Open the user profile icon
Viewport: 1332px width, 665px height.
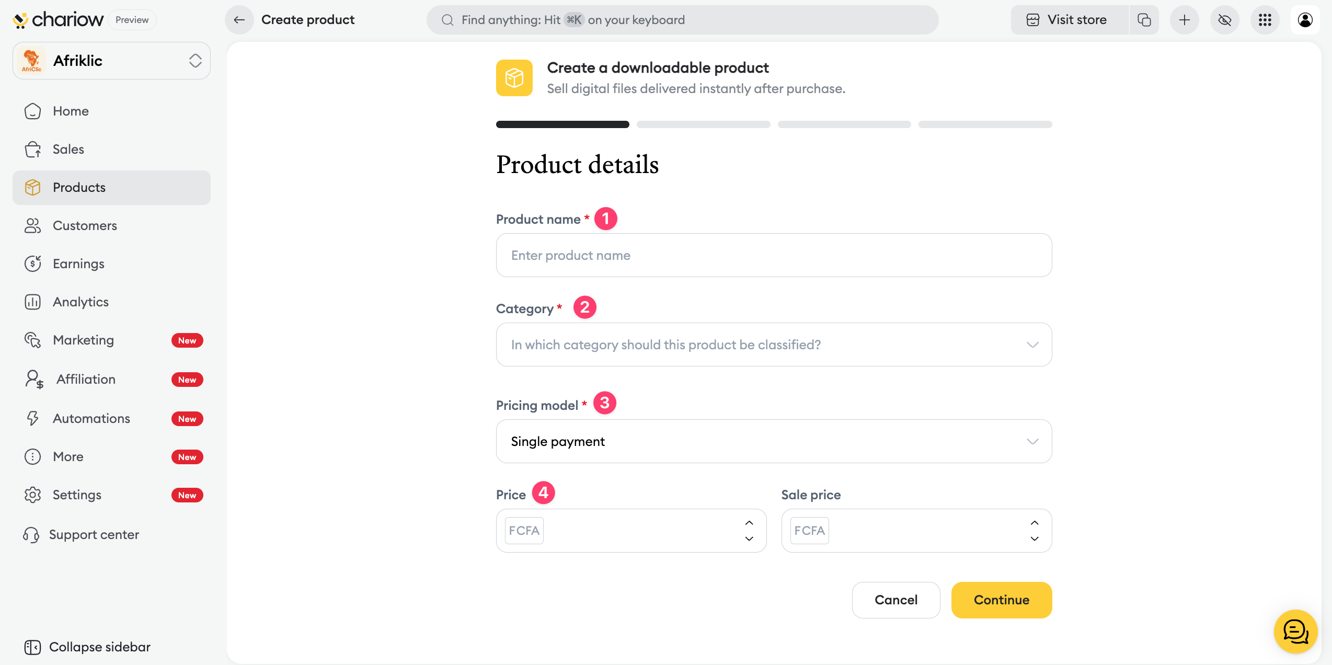(1305, 20)
